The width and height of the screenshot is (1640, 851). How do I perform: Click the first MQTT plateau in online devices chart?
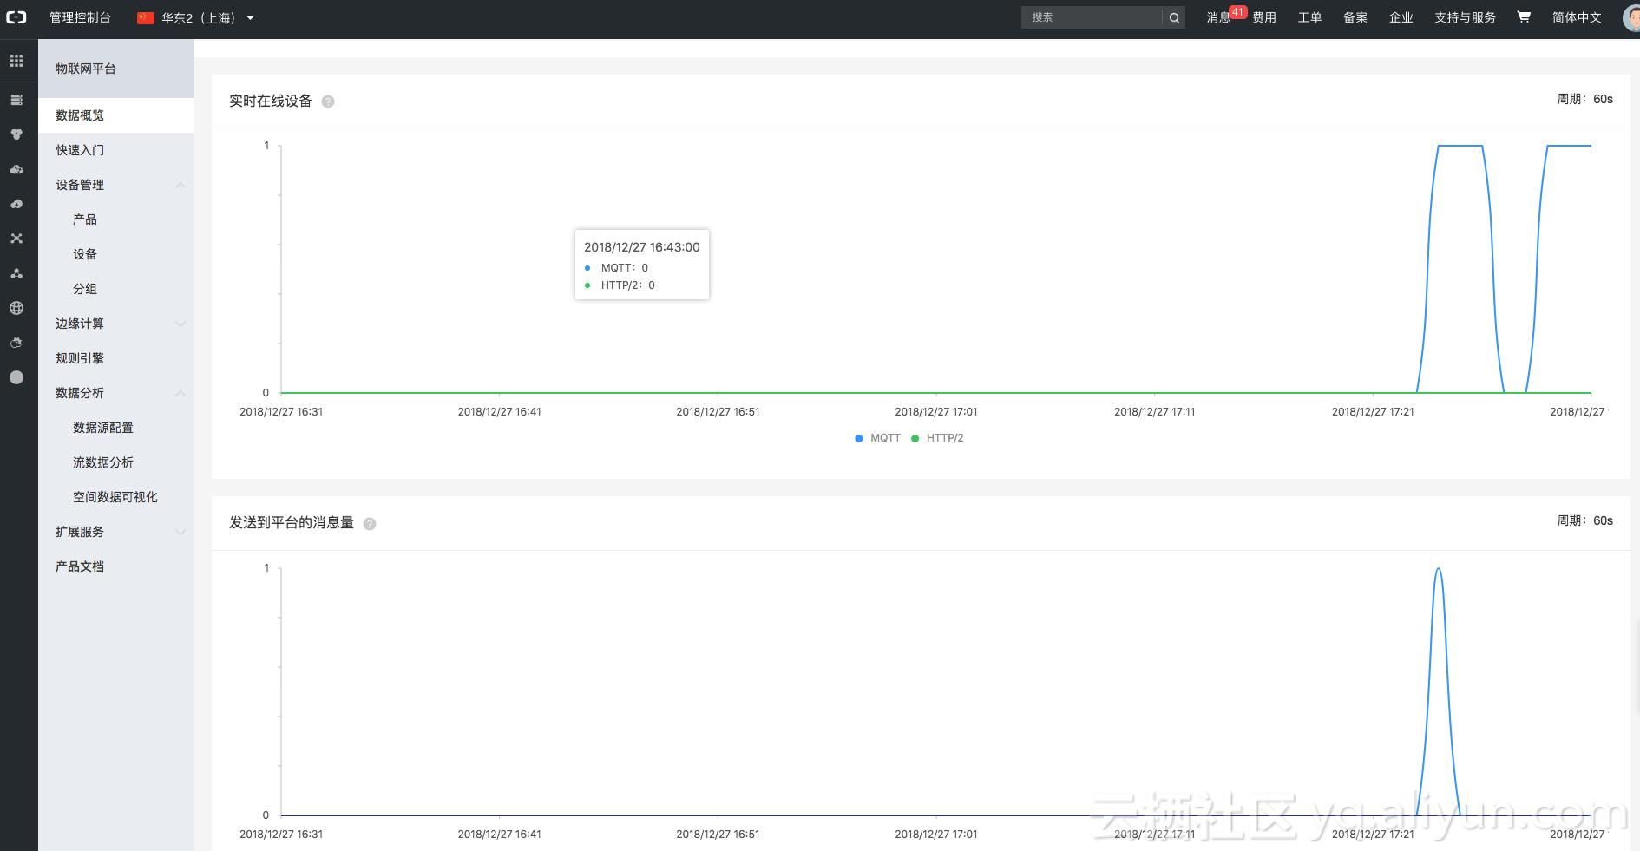pyautogui.click(x=1460, y=146)
